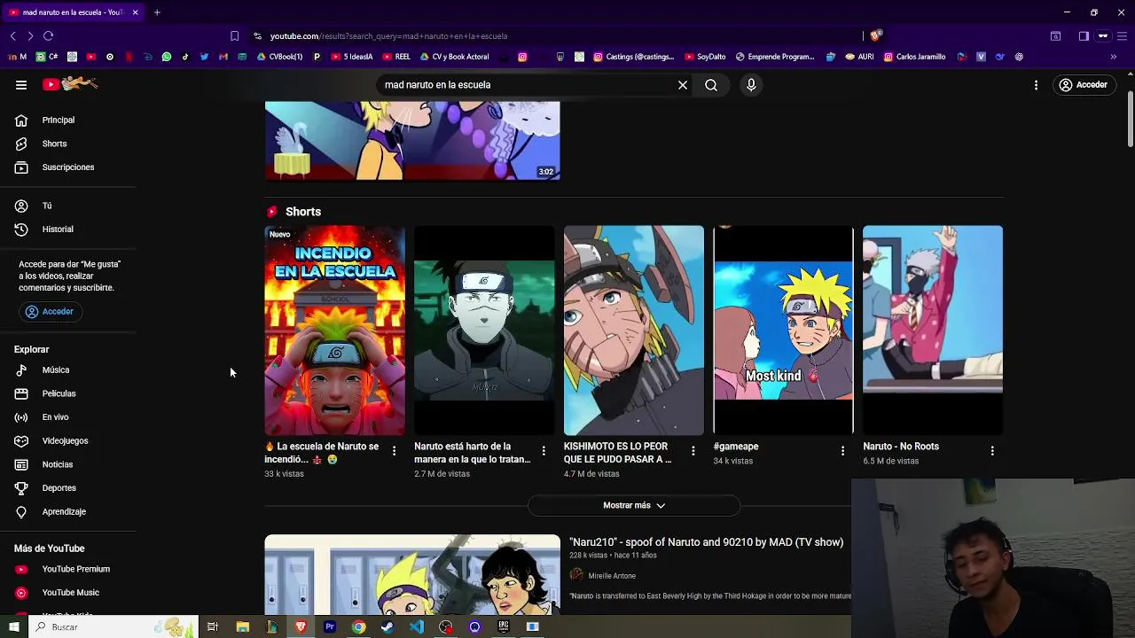The image size is (1135, 638).
Task: Open Google Chrome from the taskbar
Action: 358,627
